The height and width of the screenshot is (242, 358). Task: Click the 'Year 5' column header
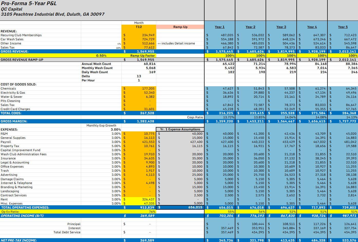coord(343,27)
